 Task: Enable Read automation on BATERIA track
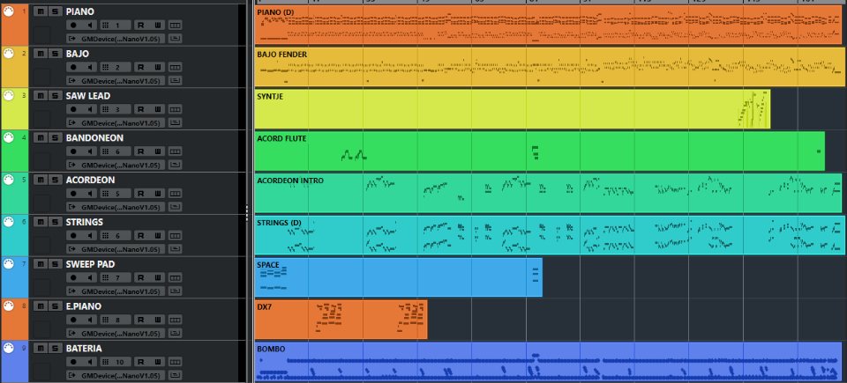coord(140,361)
